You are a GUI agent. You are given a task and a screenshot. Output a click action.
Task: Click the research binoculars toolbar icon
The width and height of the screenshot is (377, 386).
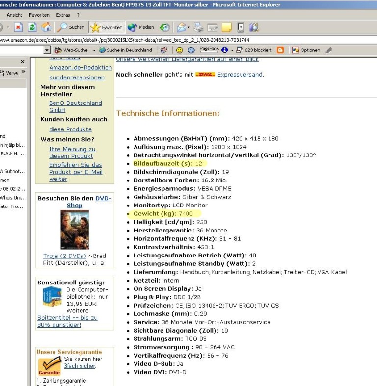pos(254,27)
